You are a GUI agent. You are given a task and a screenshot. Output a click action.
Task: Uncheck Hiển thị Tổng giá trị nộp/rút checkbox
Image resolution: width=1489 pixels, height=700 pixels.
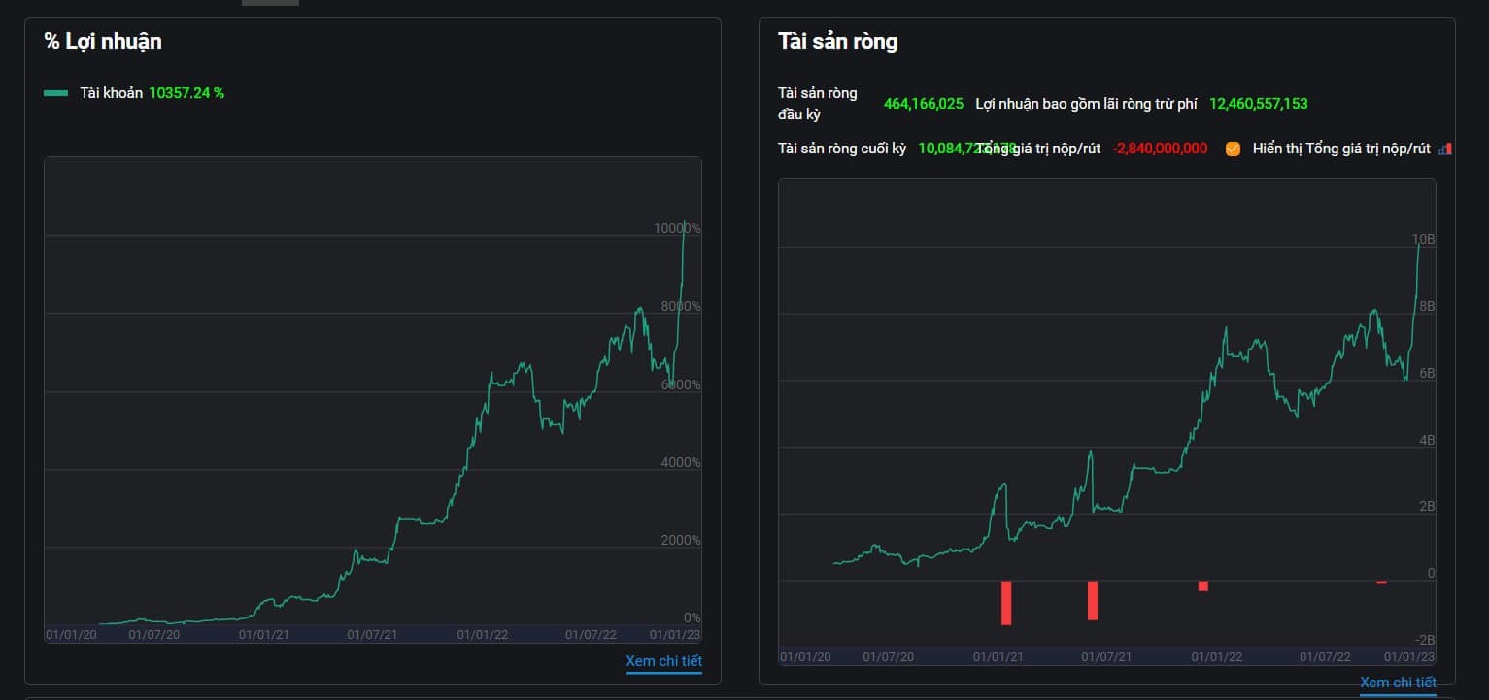coord(1233,149)
